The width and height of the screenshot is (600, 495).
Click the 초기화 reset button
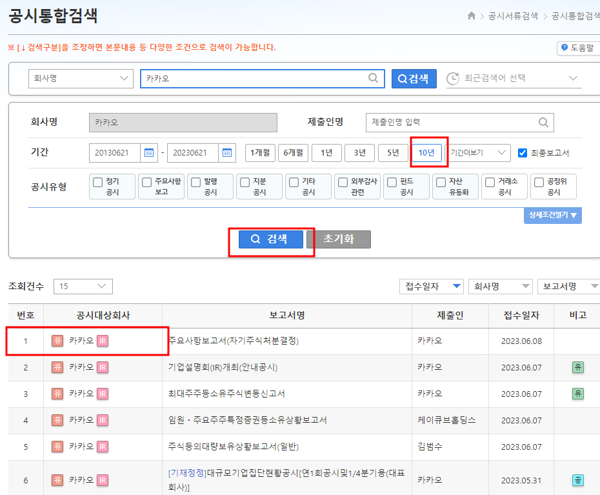pos(339,239)
